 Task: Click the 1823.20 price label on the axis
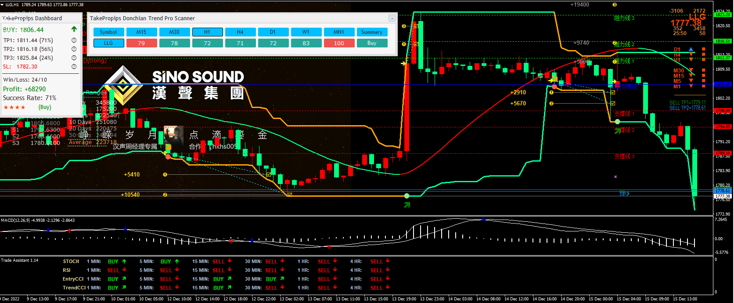(723, 15)
